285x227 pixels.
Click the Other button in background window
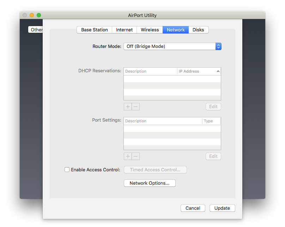pos(36,30)
